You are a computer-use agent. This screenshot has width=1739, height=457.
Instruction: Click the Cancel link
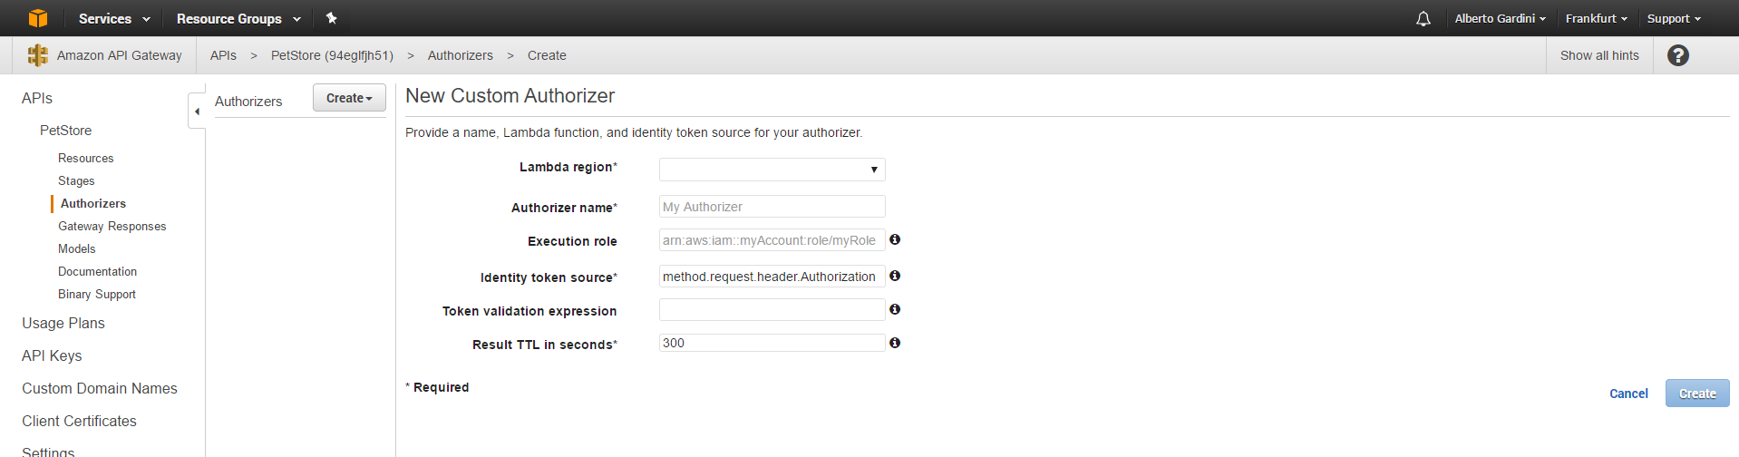(x=1628, y=394)
